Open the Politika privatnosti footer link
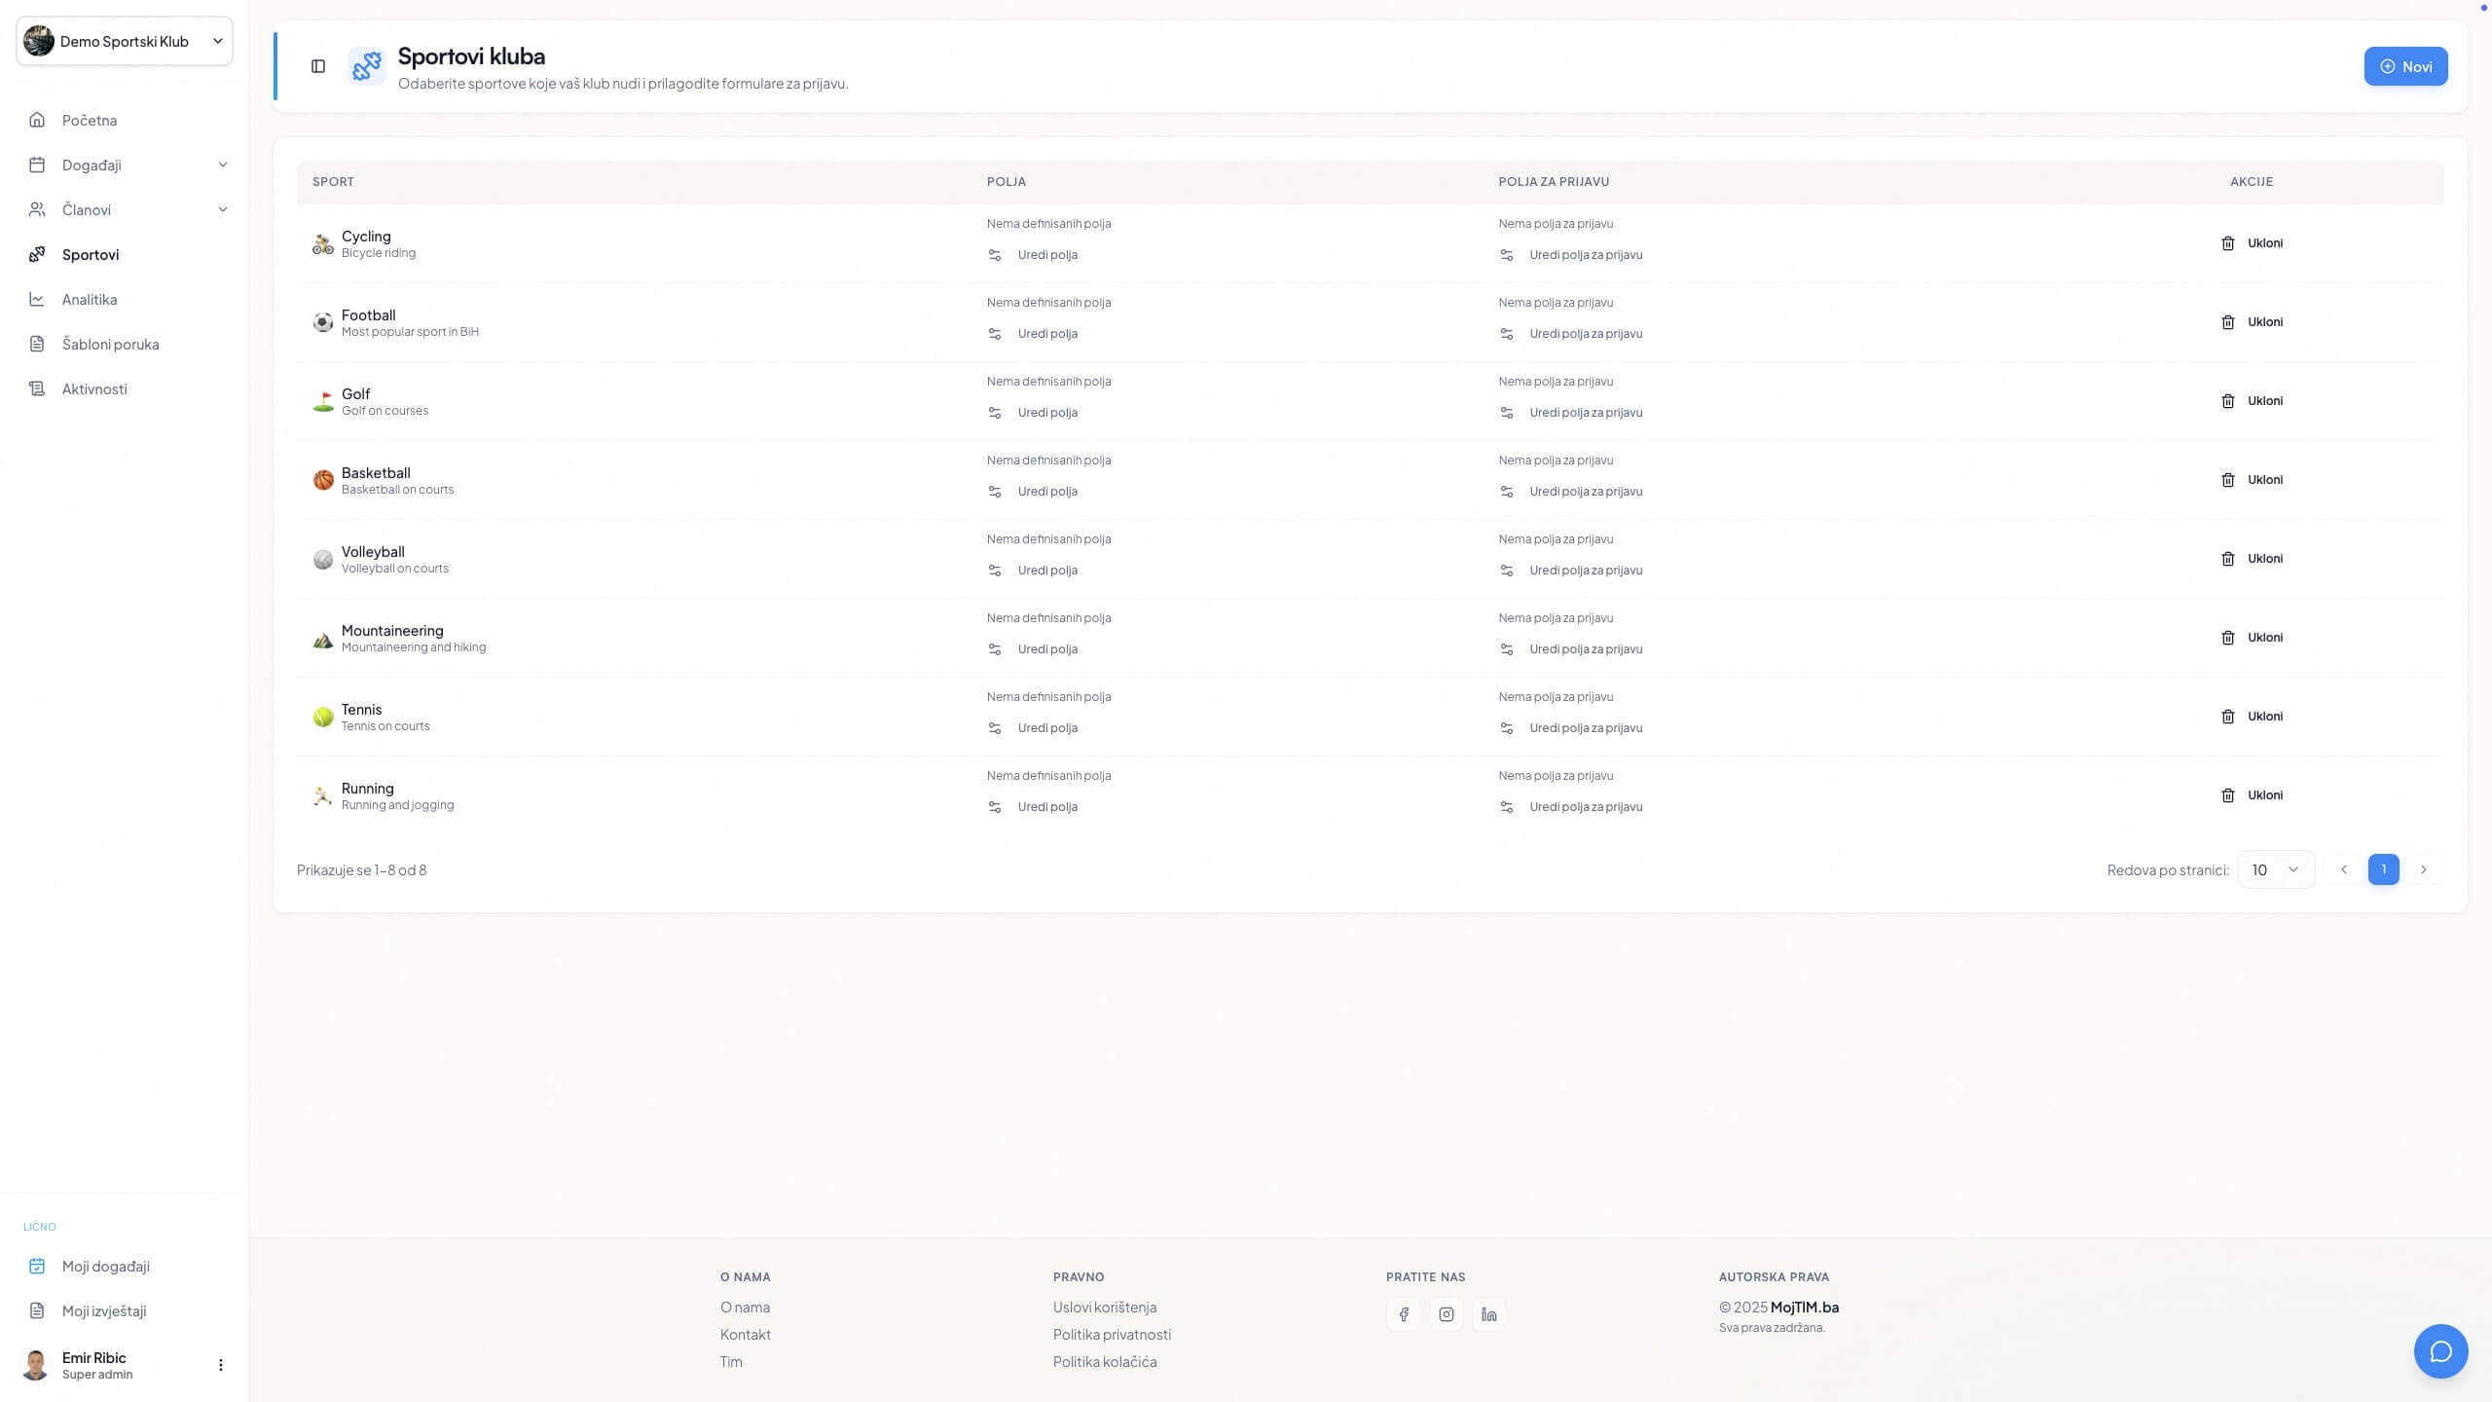The height and width of the screenshot is (1402, 2492). tap(1112, 1334)
